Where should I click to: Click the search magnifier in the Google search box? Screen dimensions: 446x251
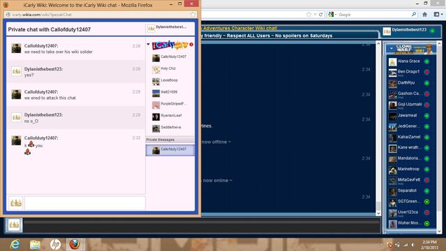tap(413, 14)
